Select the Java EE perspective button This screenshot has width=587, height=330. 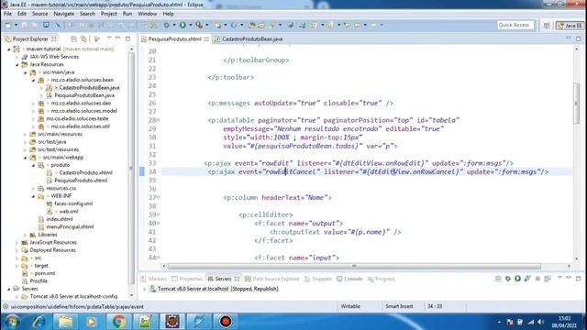click(570, 26)
